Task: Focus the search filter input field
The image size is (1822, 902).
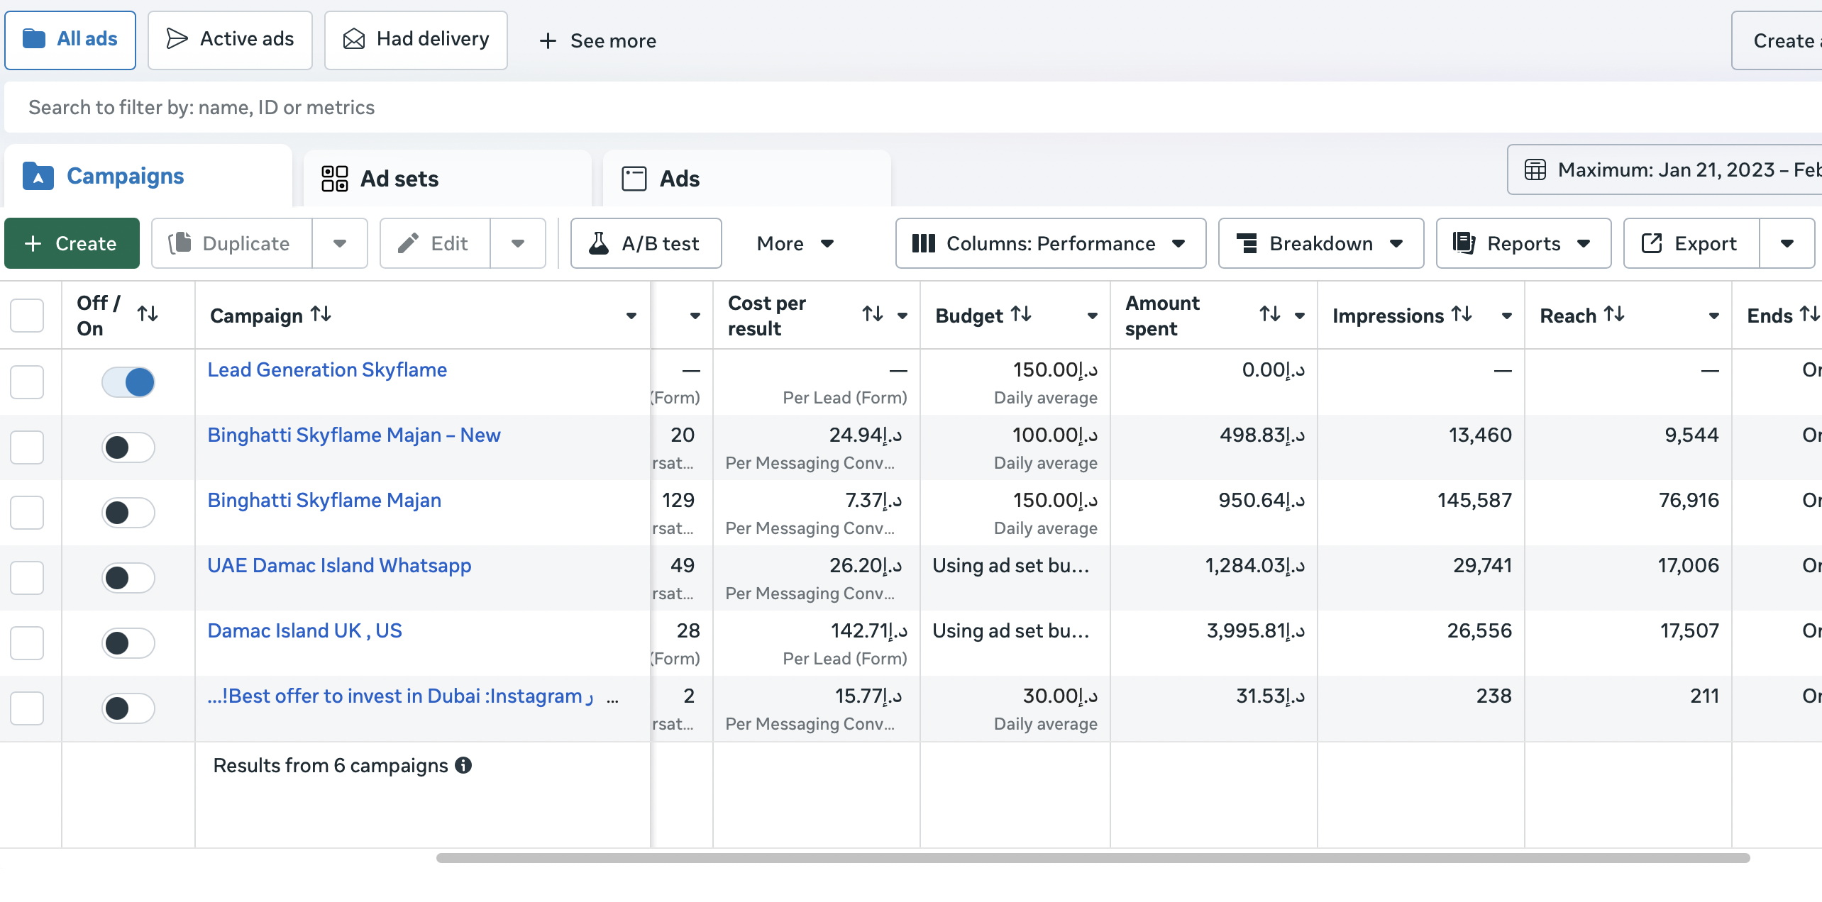Action: tap(913, 107)
